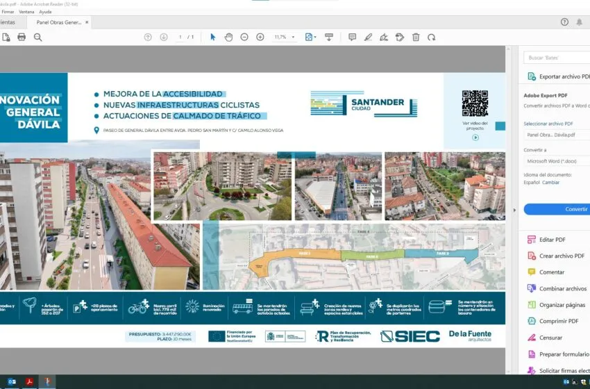Screen dimensions: 590x389
Task: Open the Find text magnifier icon
Action: click(37, 37)
